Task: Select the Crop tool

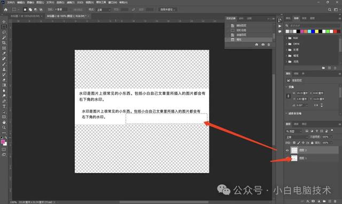Action: coord(4,43)
